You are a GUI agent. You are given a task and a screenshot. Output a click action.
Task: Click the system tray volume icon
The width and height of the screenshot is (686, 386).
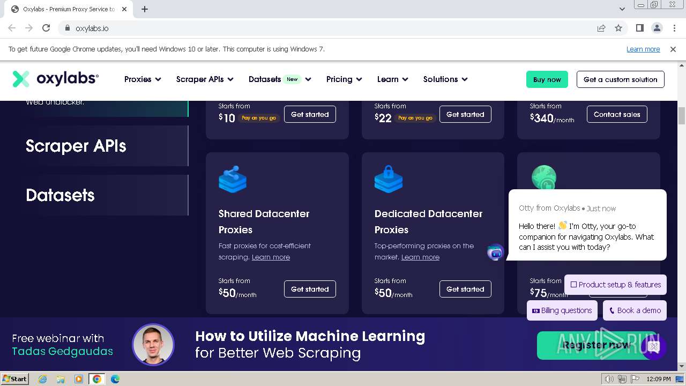pos(609,379)
